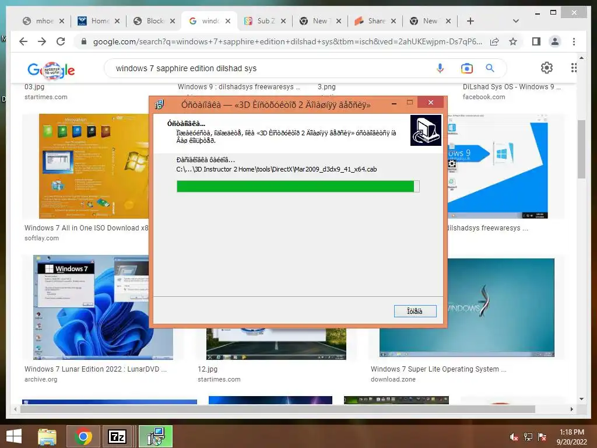Click the 'facebook.com' source text
The image size is (597, 448).
click(x=484, y=97)
